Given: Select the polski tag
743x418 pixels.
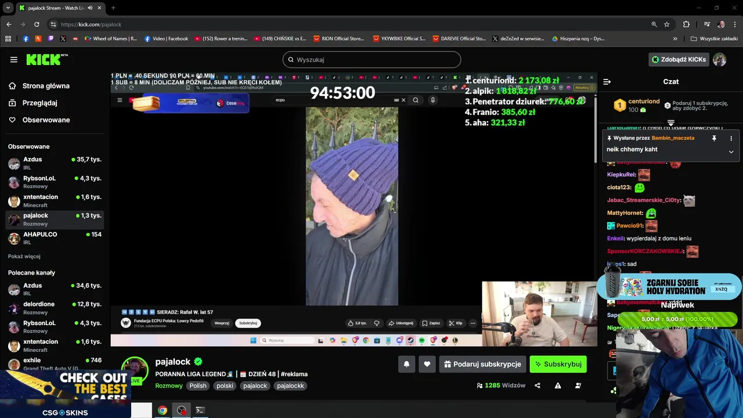Looking at the screenshot, I should [x=225, y=385].
